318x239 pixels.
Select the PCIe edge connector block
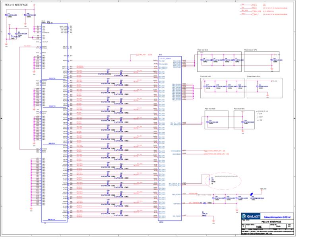coord(54,123)
